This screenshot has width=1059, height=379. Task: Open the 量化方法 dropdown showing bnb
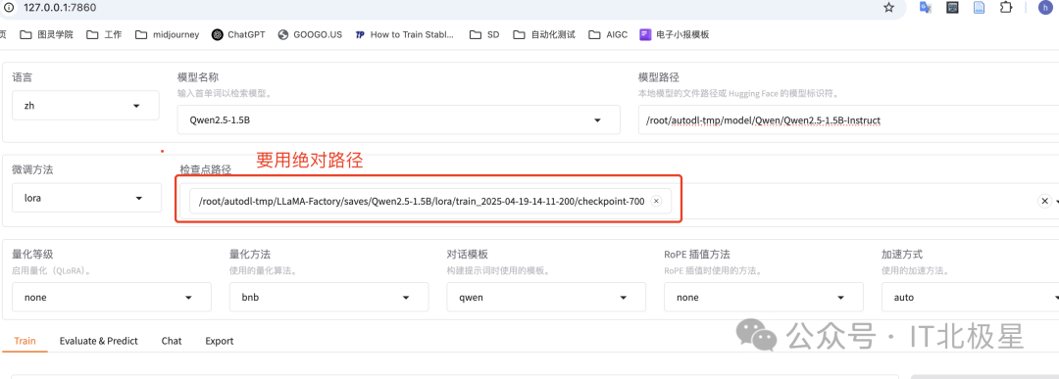click(328, 297)
